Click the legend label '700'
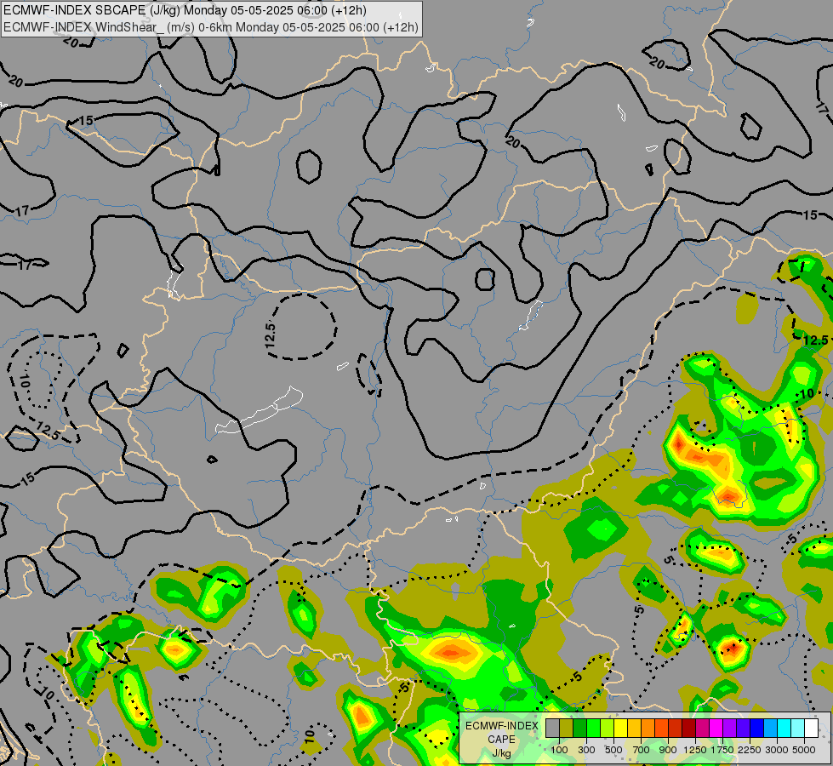The height and width of the screenshot is (766, 833). click(642, 750)
